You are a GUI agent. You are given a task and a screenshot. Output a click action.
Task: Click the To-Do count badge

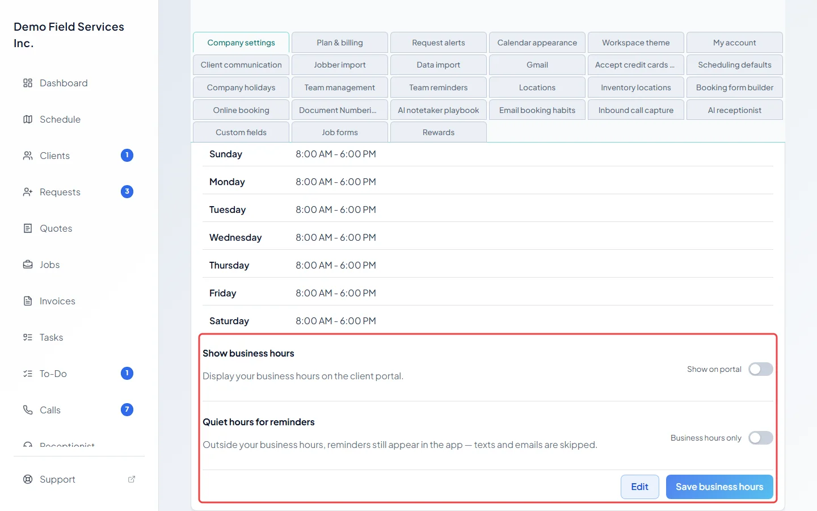click(x=127, y=373)
